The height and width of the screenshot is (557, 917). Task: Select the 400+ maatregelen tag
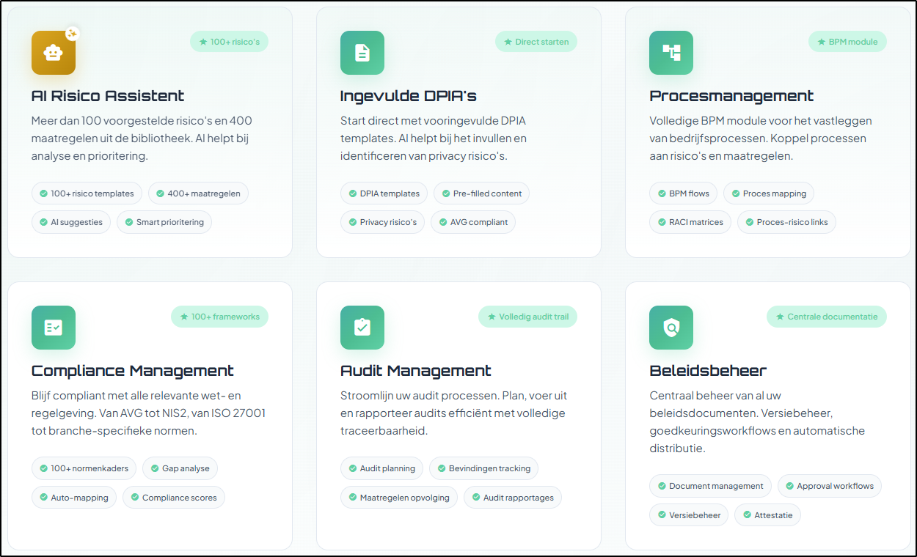pos(198,193)
